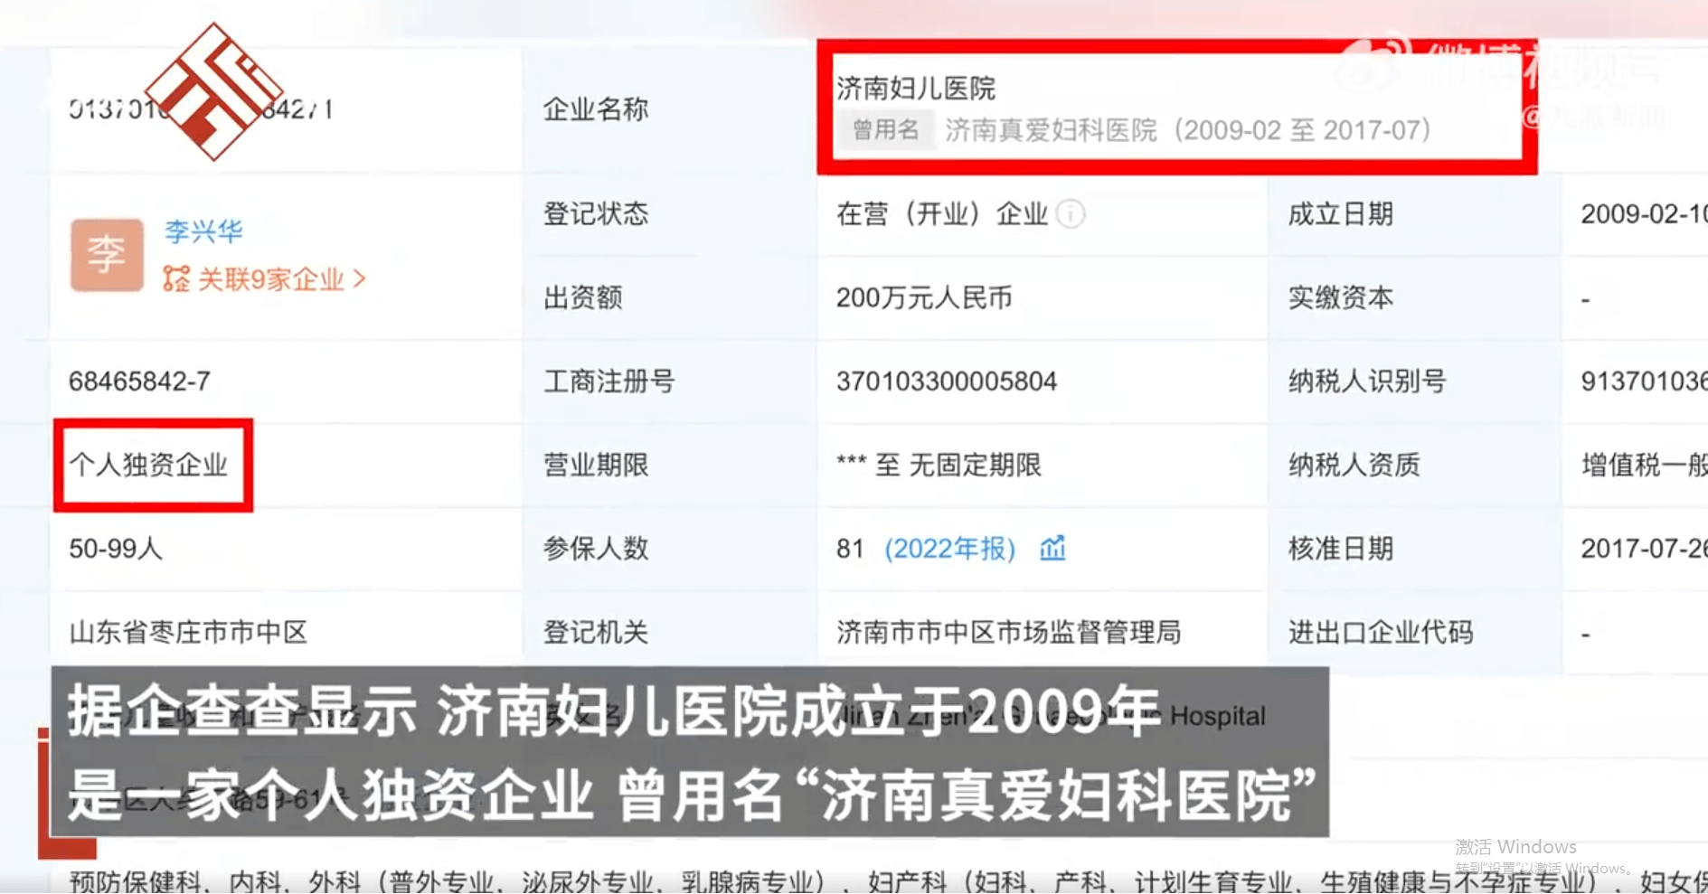1708x894 pixels.
Task: Select the 个人独资企业 cell
Action: (149, 465)
